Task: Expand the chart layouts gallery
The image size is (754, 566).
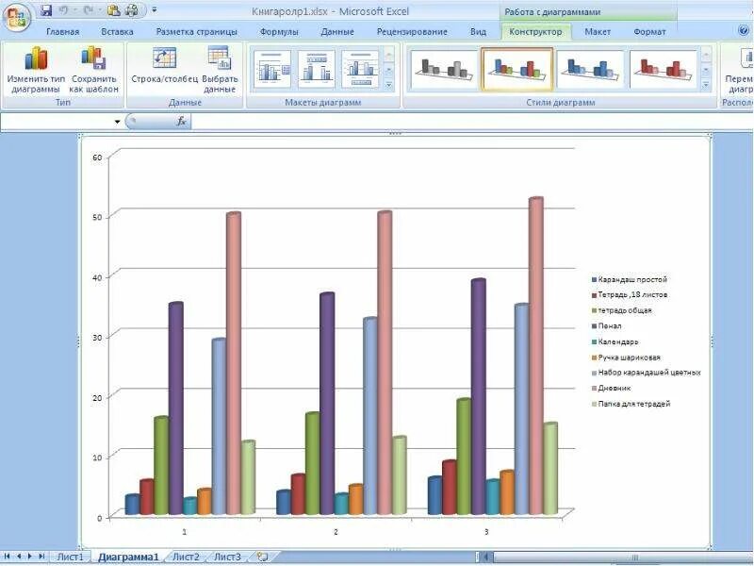Action: (389, 84)
